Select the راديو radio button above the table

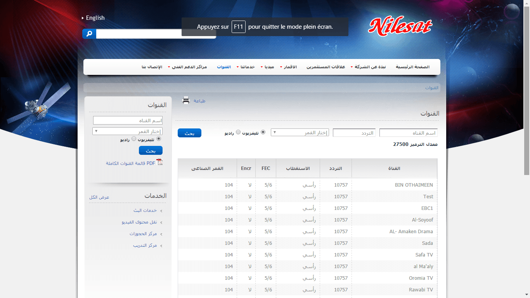click(x=238, y=132)
